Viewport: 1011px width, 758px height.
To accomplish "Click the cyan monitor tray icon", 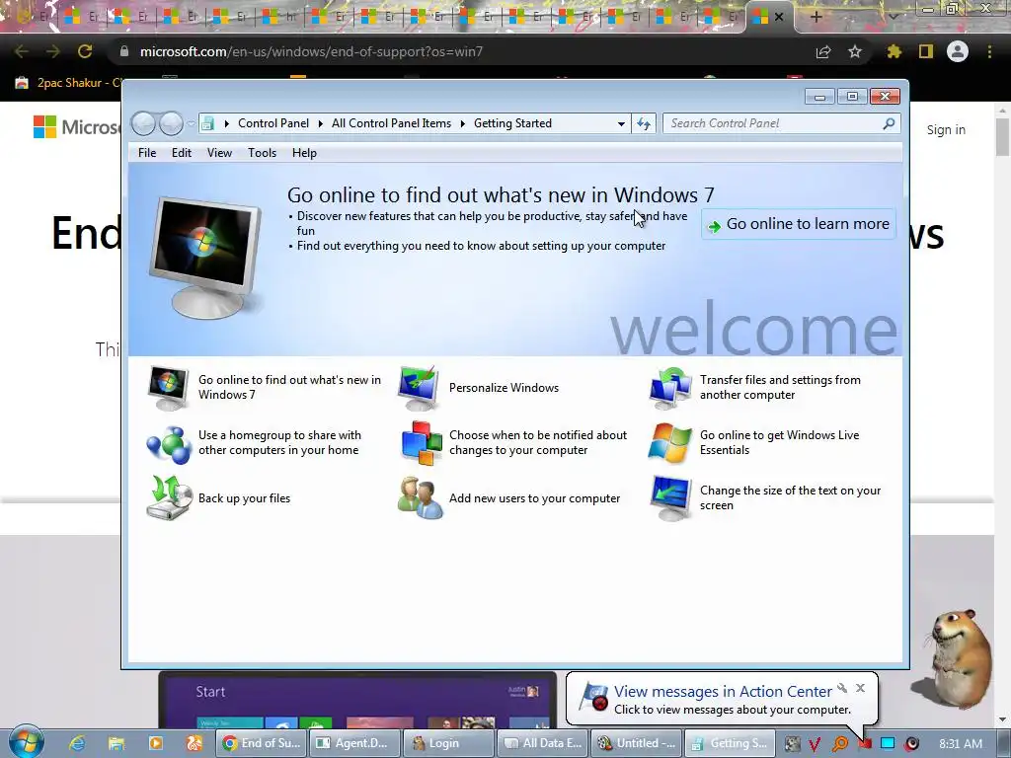I will pos(888,743).
